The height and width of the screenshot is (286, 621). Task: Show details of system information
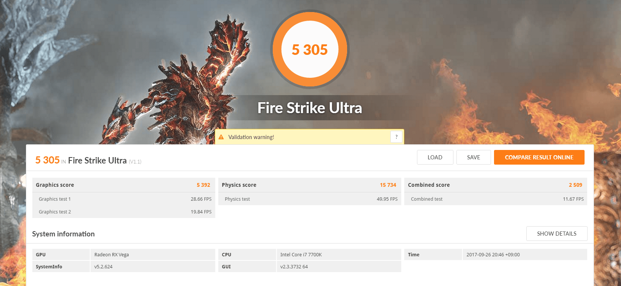pyautogui.click(x=557, y=234)
